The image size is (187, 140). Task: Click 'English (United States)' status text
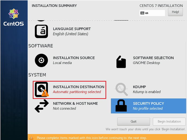(71, 34)
